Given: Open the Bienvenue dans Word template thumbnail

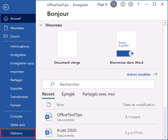Looking at the screenshot, I should click(127, 44).
